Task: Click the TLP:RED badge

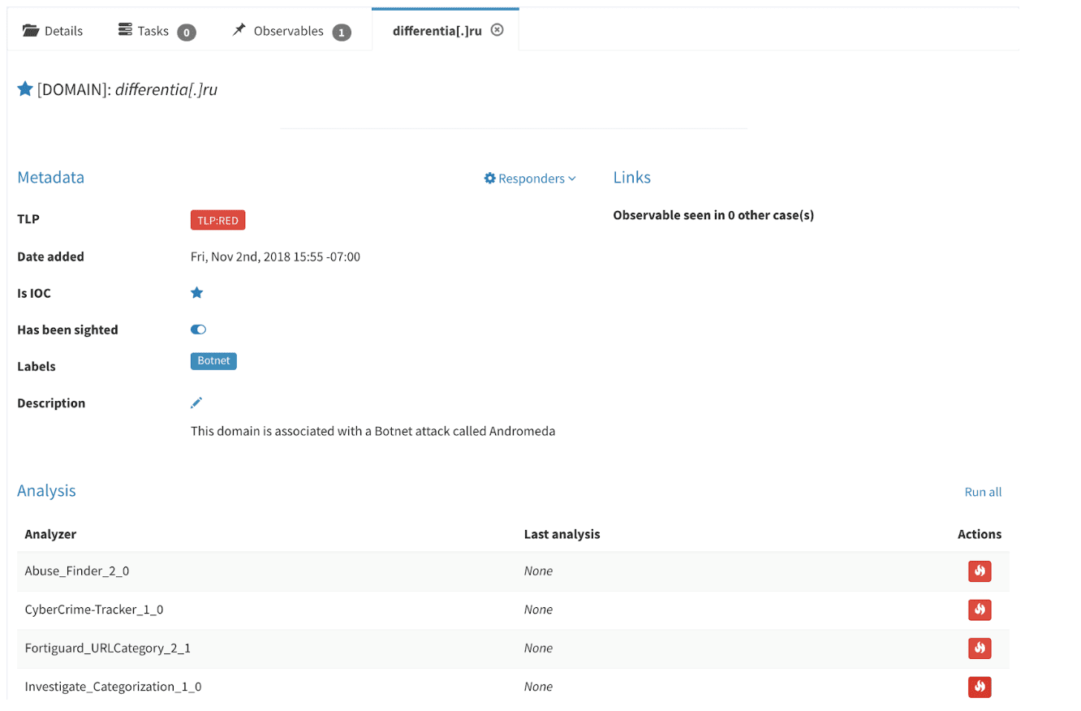Action: (x=217, y=220)
